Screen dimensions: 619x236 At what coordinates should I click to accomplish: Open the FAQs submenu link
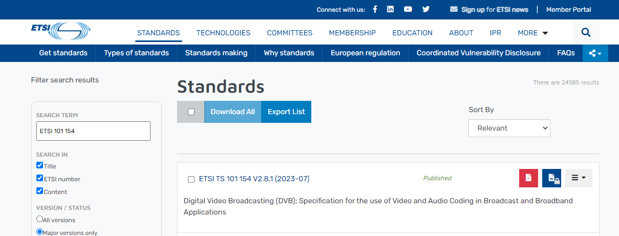[566, 53]
